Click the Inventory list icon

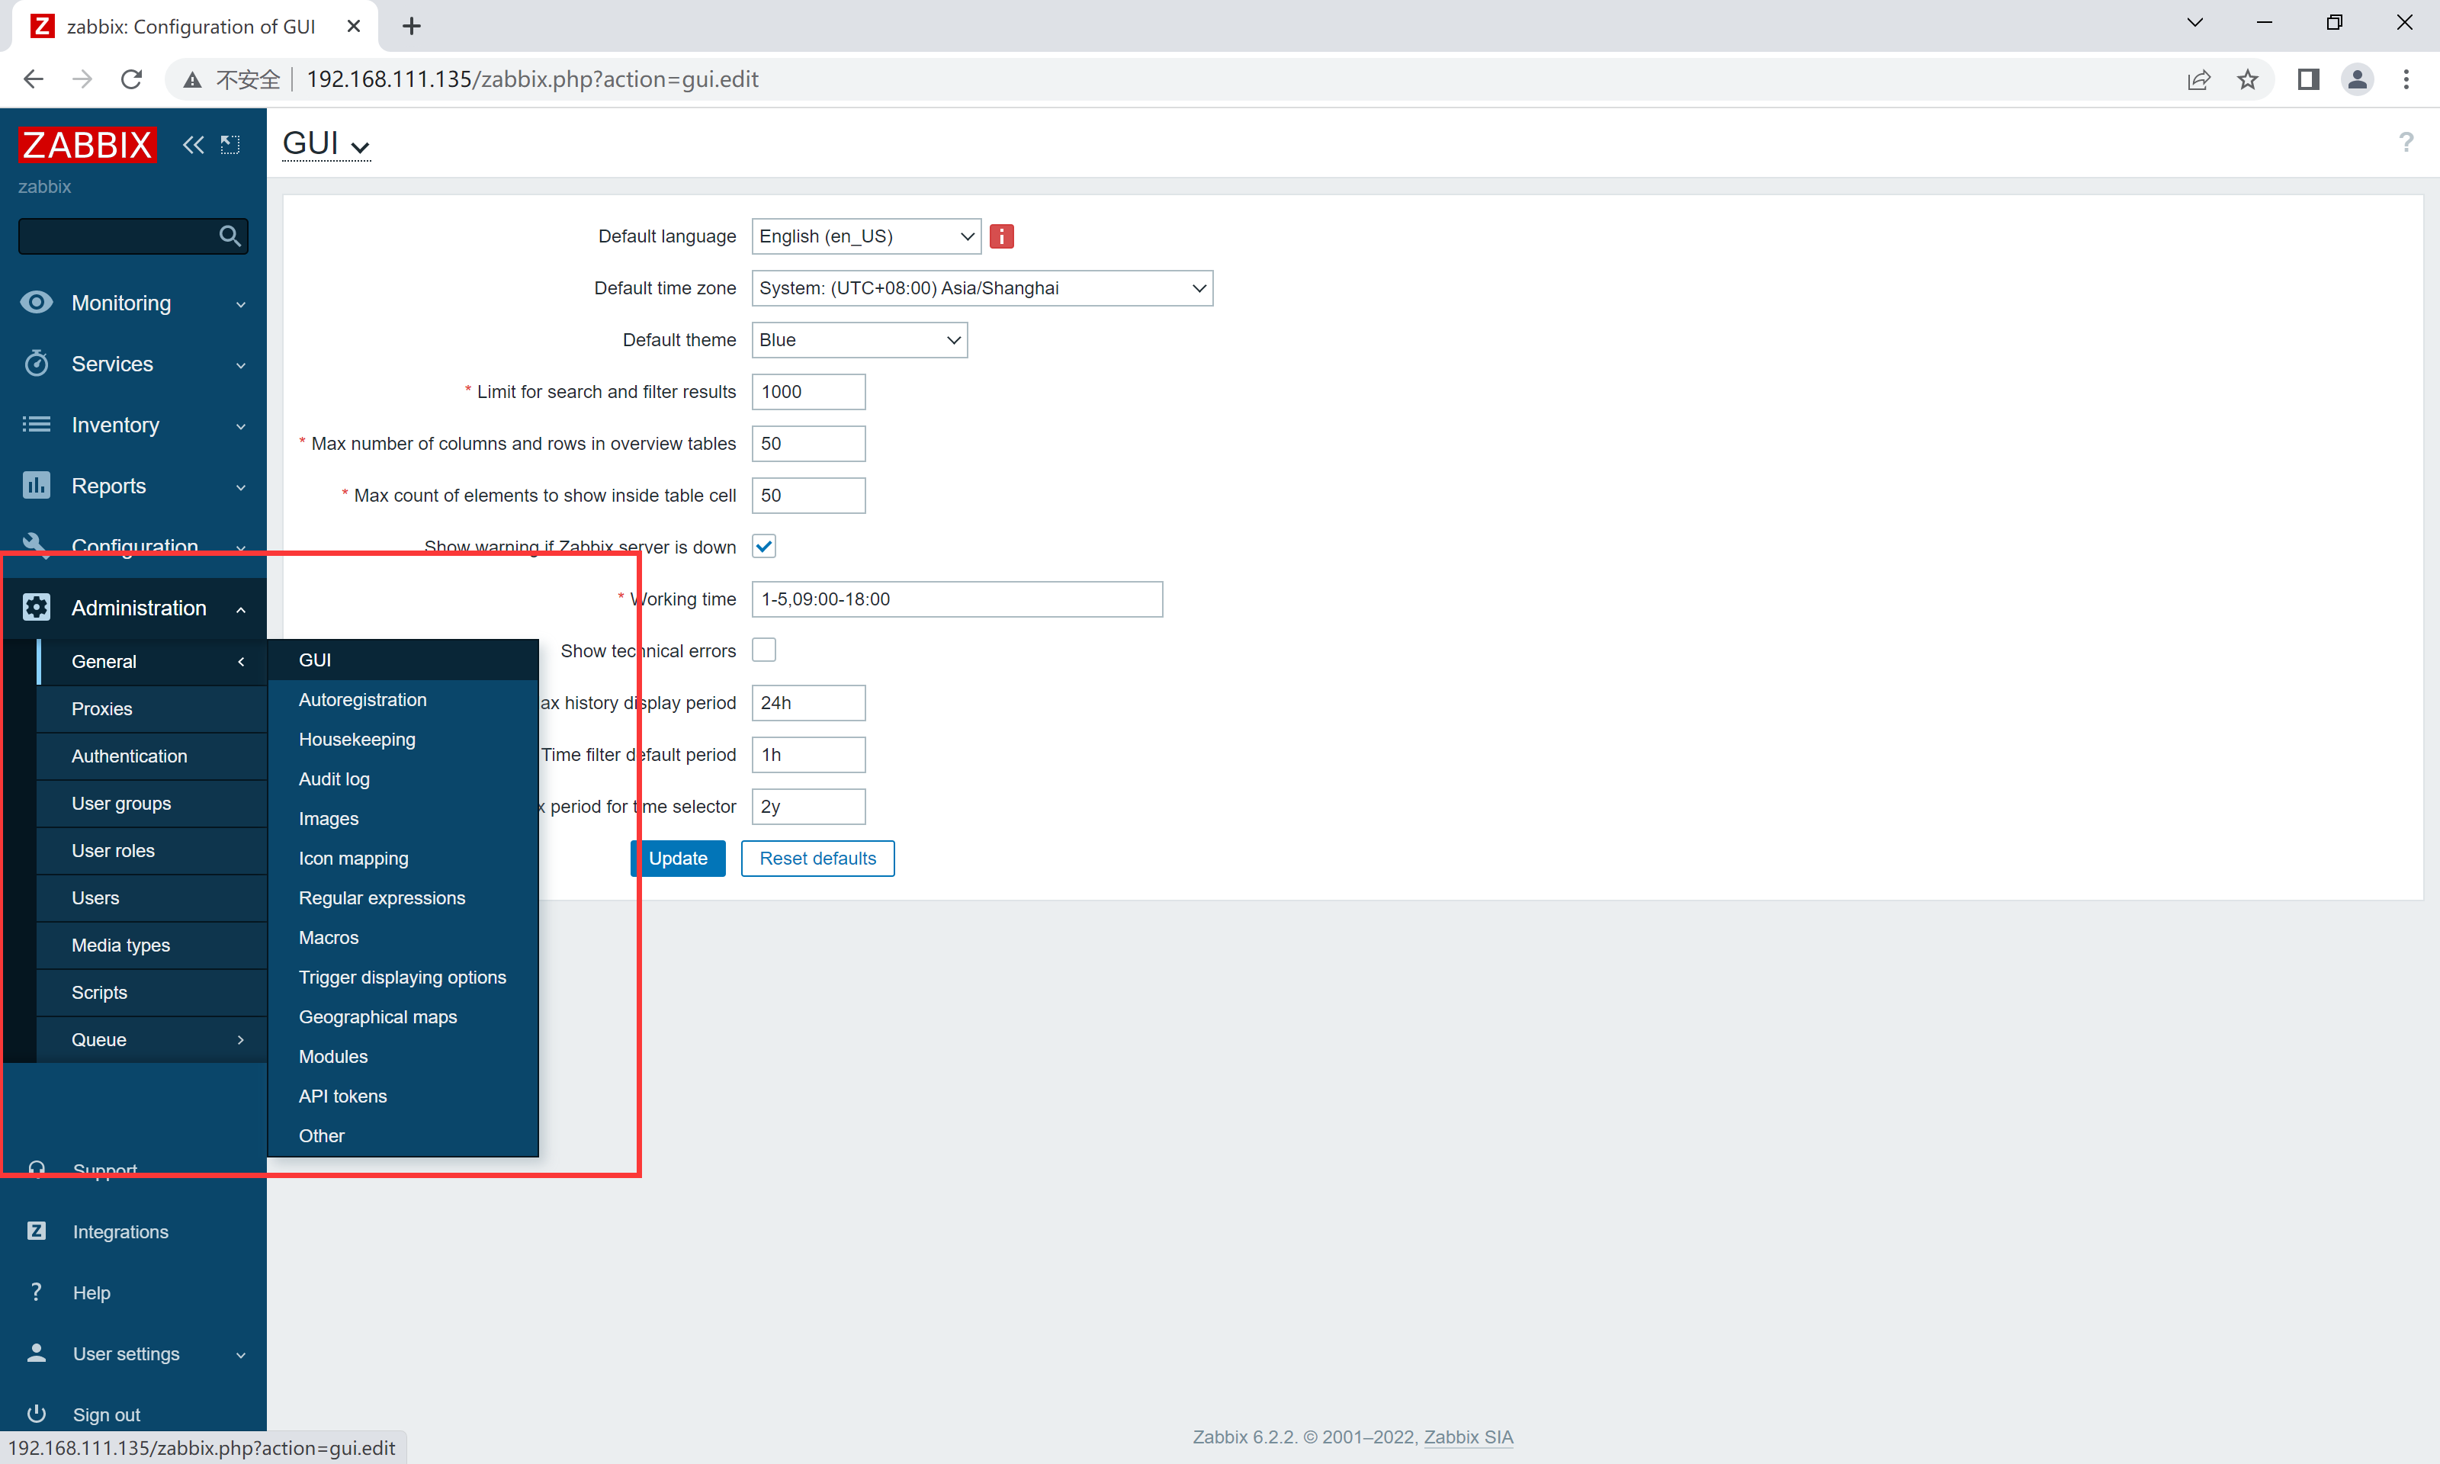click(x=37, y=424)
